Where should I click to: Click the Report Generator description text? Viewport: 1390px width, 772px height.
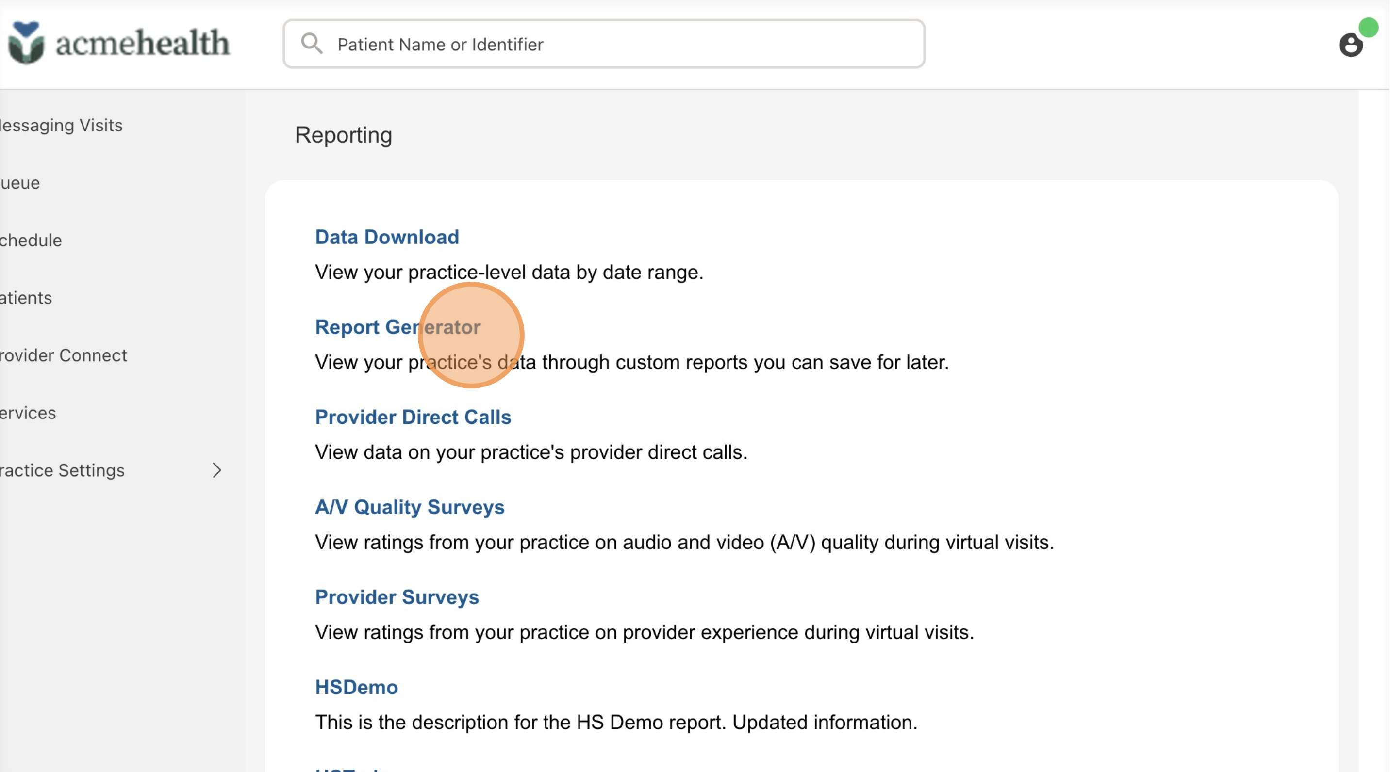coord(631,362)
